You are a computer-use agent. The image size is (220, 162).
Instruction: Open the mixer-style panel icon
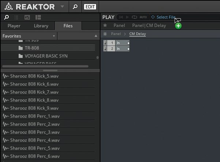coord(27,17)
